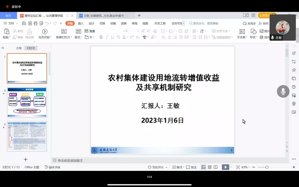The height and width of the screenshot is (187, 299).
Task: Switch to the 大纲 outline tab
Action: point(18,48)
